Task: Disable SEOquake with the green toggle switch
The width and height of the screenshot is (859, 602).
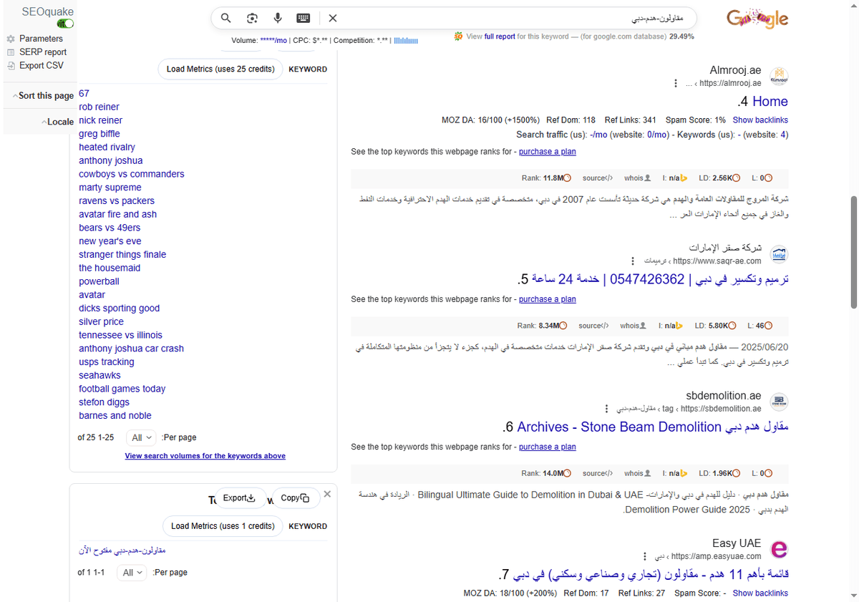Action: 64,23
